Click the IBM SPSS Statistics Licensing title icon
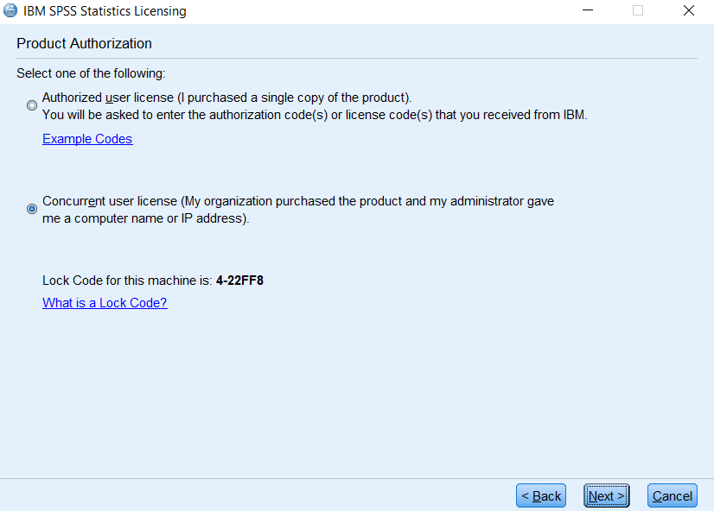This screenshot has height=511, width=714. coord(10,10)
